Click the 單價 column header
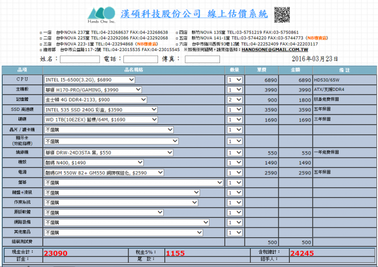The image size is (378, 267). pos(261,70)
